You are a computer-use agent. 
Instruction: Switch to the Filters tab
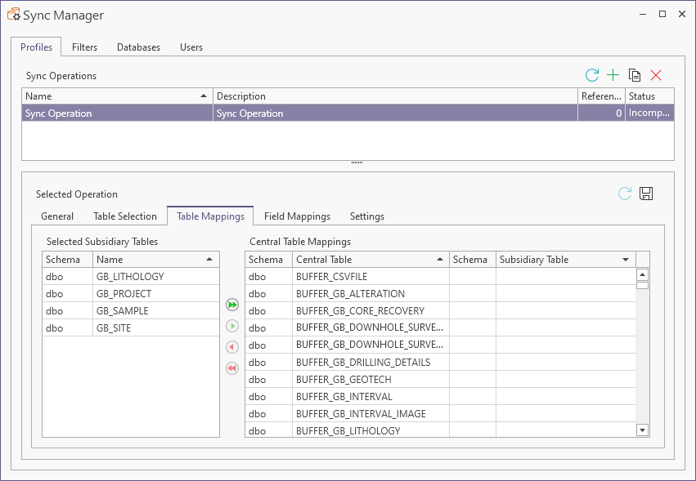84,47
